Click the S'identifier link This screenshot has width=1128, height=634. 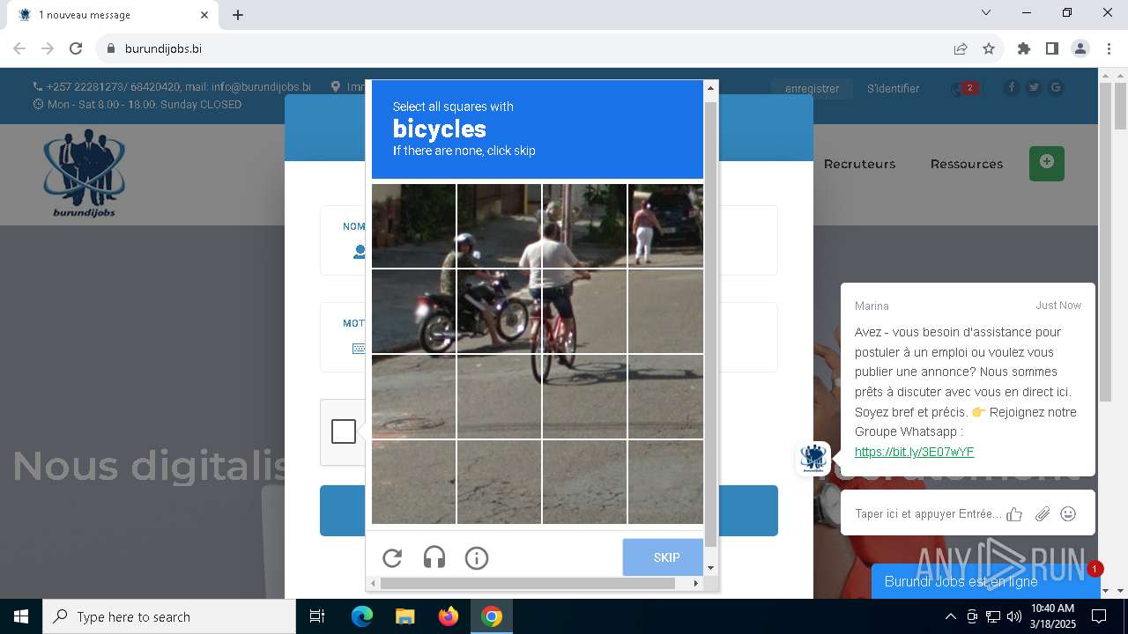893,88
